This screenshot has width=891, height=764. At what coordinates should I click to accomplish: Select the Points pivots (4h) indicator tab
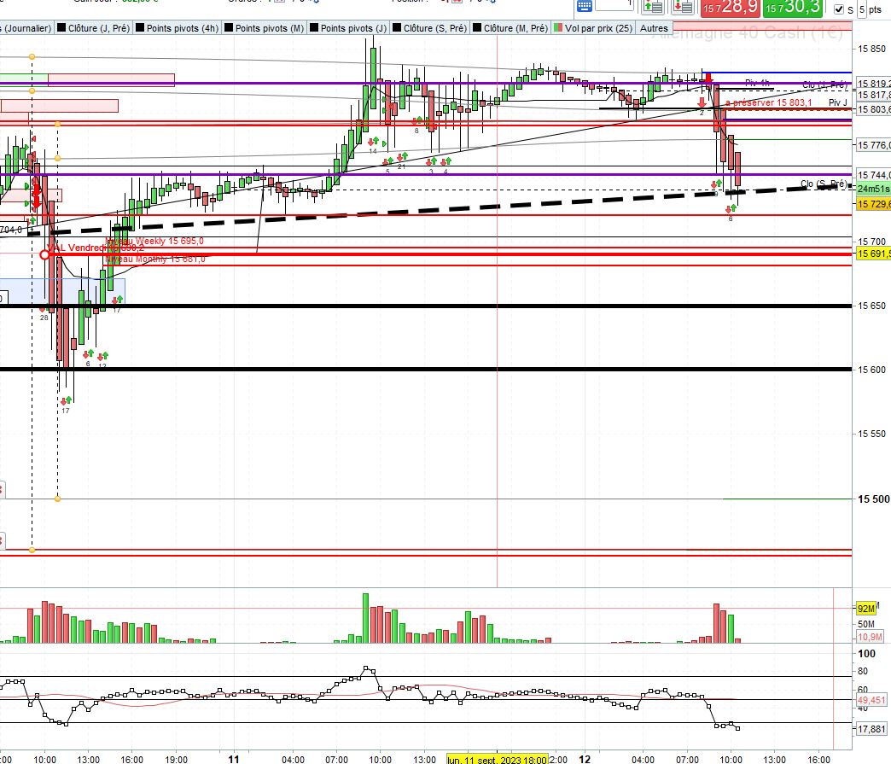pyautogui.click(x=177, y=28)
